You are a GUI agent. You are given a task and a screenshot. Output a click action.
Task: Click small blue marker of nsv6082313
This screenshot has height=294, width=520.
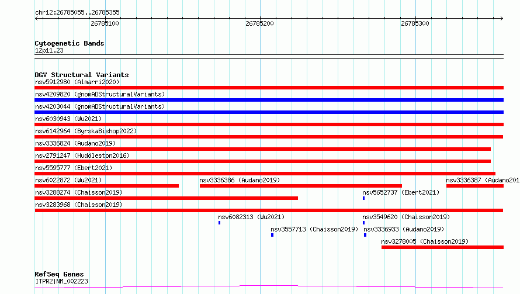219,223
